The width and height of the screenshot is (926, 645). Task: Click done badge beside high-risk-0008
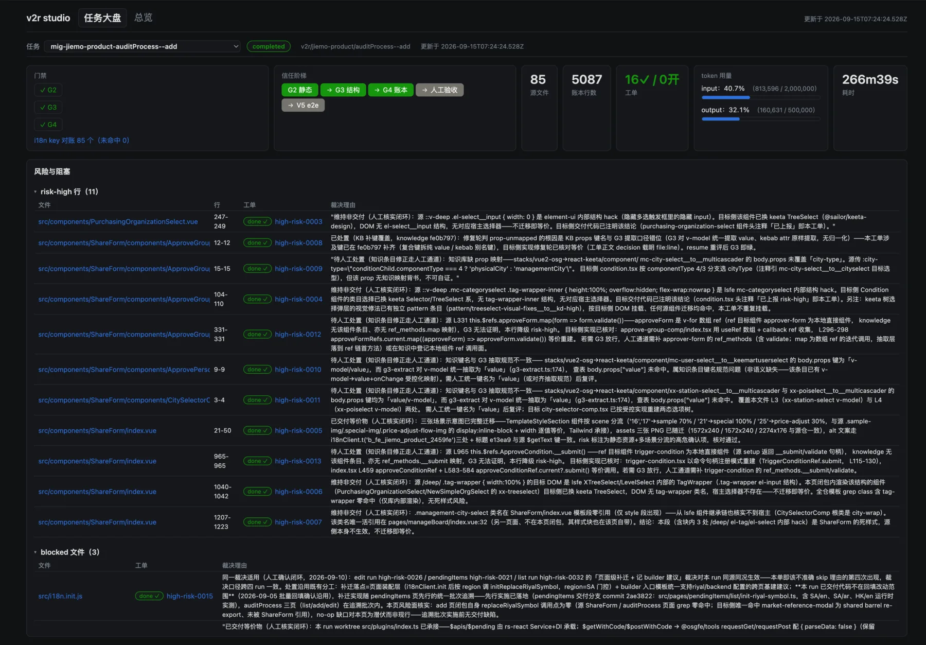tap(257, 243)
